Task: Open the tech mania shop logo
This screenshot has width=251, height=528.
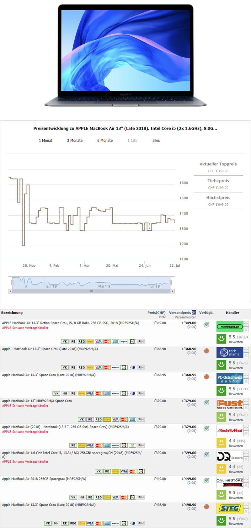Action: click(230, 353)
